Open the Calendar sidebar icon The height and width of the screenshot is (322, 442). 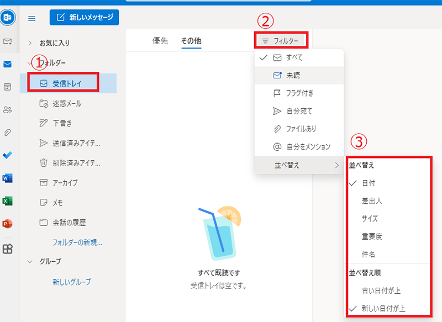(x=8, y=87)
